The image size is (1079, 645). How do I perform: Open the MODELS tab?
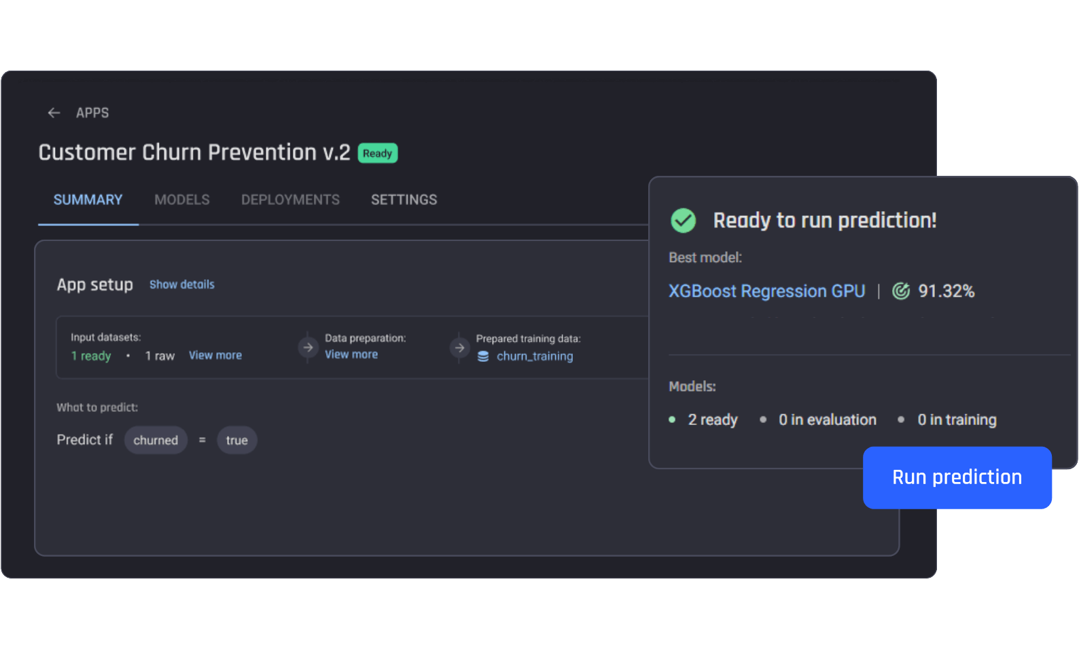click(x=182, y=200)
